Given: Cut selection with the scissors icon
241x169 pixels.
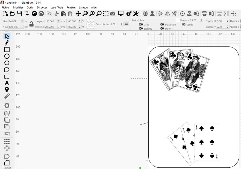Looking at the screenshot, I should coord(56,14).
